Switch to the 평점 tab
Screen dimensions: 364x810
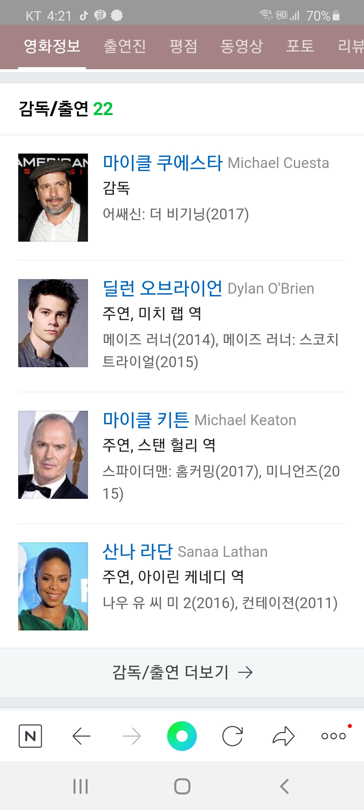[183, 46]
